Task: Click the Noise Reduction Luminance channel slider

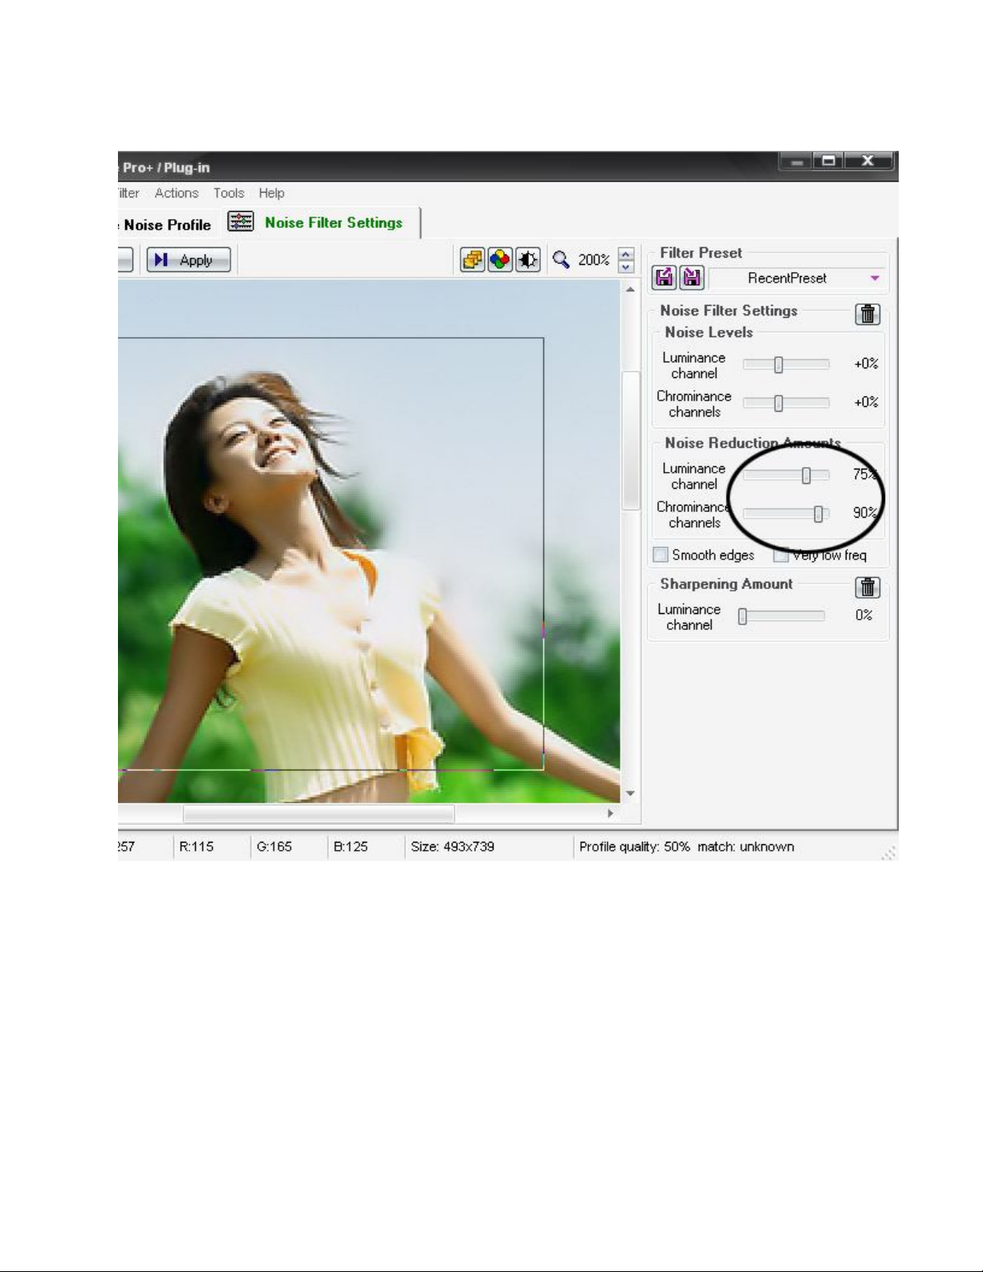Action: [x=806, y=476]
